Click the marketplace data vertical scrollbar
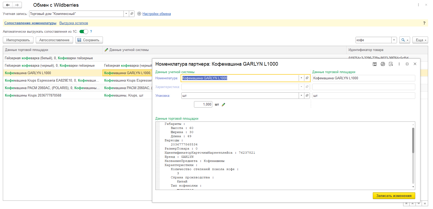This screenshot has height=209, width=433. tap(413, 140)
